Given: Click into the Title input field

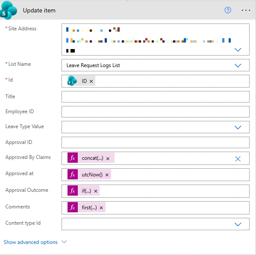Looking at the screenshot, I should pyautogui.click(x=156, y=97).
